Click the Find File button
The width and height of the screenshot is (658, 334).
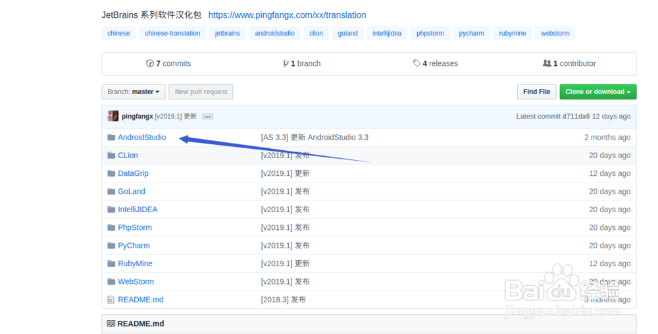[537, 92]
